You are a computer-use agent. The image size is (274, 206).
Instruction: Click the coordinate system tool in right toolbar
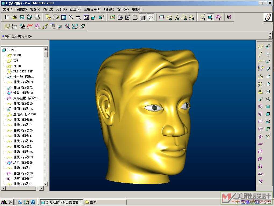pyautogui.click(x=260, y=84)
